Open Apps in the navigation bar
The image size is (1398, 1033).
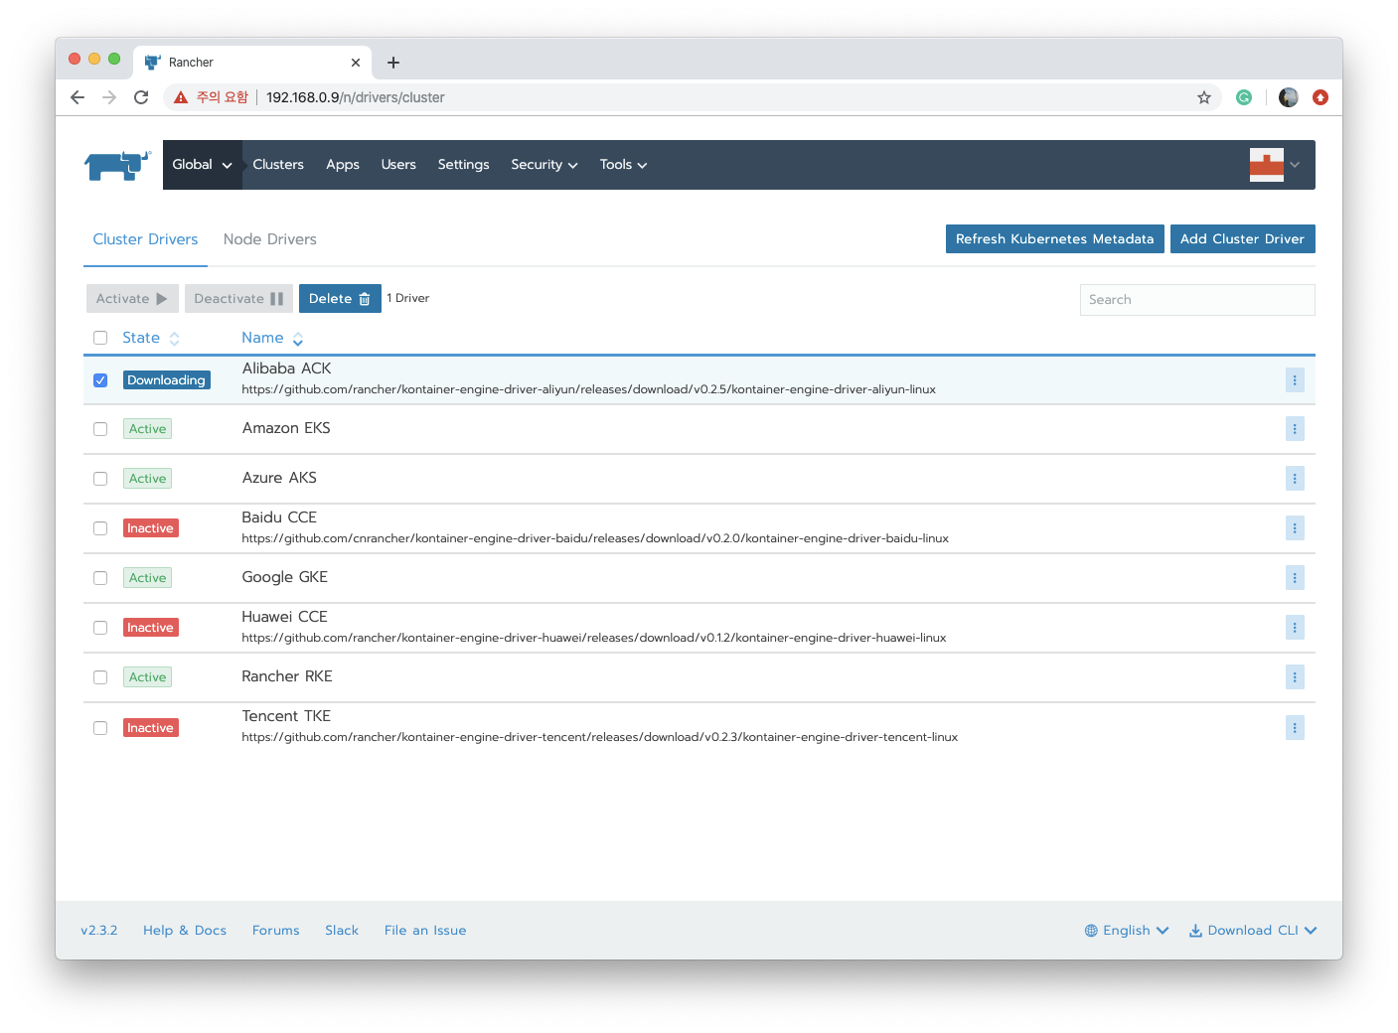(x=343, y=165)
